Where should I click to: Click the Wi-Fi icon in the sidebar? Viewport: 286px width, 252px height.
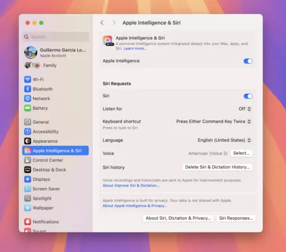pos(27,79)
